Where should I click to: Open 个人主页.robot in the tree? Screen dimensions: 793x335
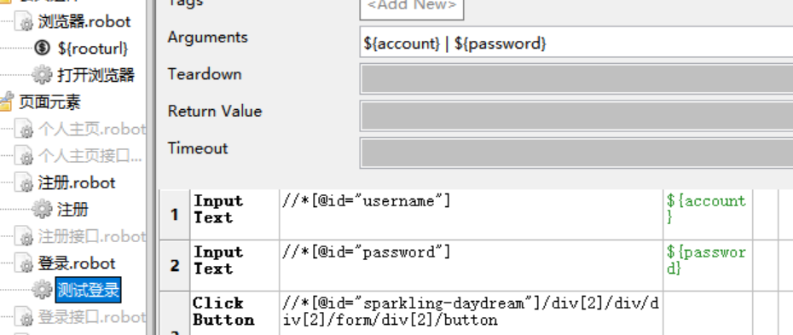(x=92, y=130)
